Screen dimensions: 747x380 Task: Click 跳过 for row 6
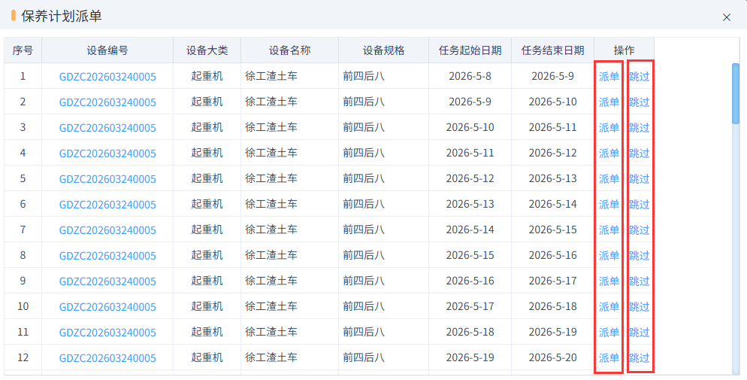(640, 205)
